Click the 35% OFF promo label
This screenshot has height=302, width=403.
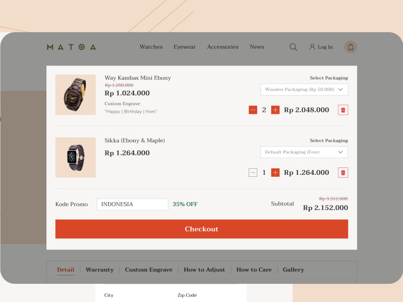click(x=185, y=204)
